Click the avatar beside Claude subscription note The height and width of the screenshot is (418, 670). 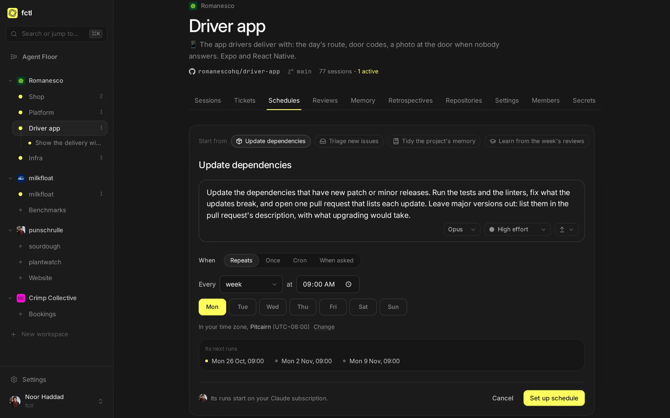(203, 398)
